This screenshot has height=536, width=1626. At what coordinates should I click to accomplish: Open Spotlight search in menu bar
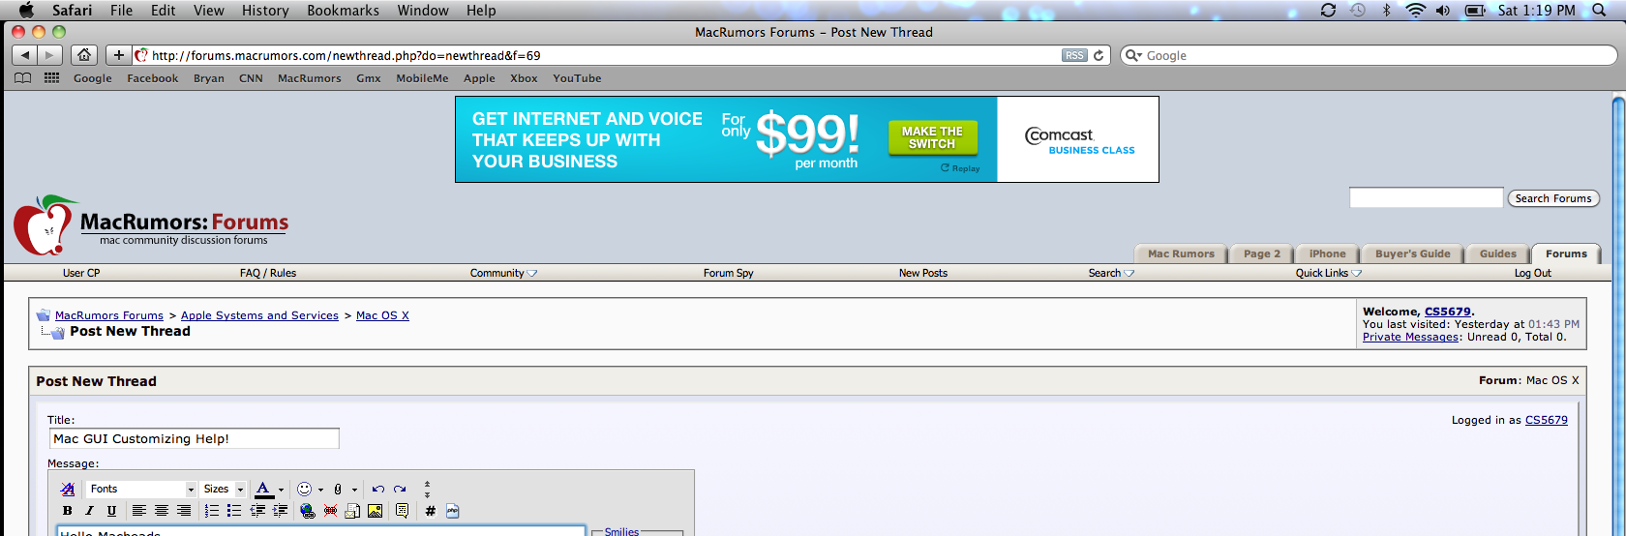pyautogui.click(x=1599, y=10)
